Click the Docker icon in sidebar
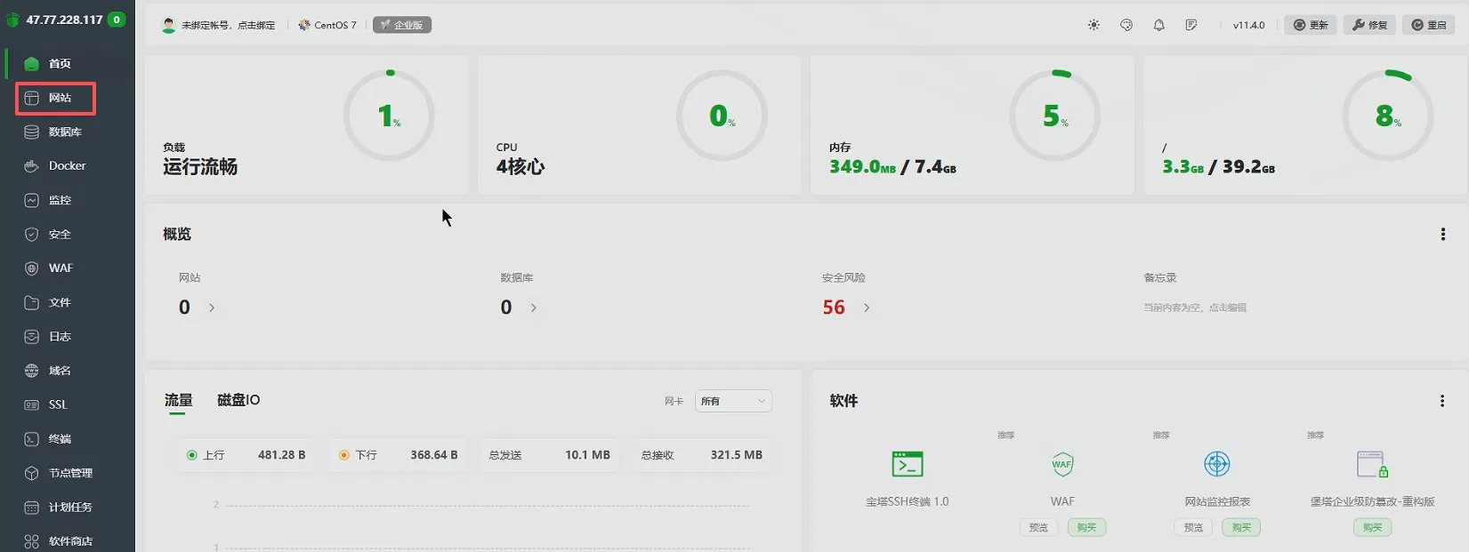Screen dimensions: 1469x552 point(32,166)
